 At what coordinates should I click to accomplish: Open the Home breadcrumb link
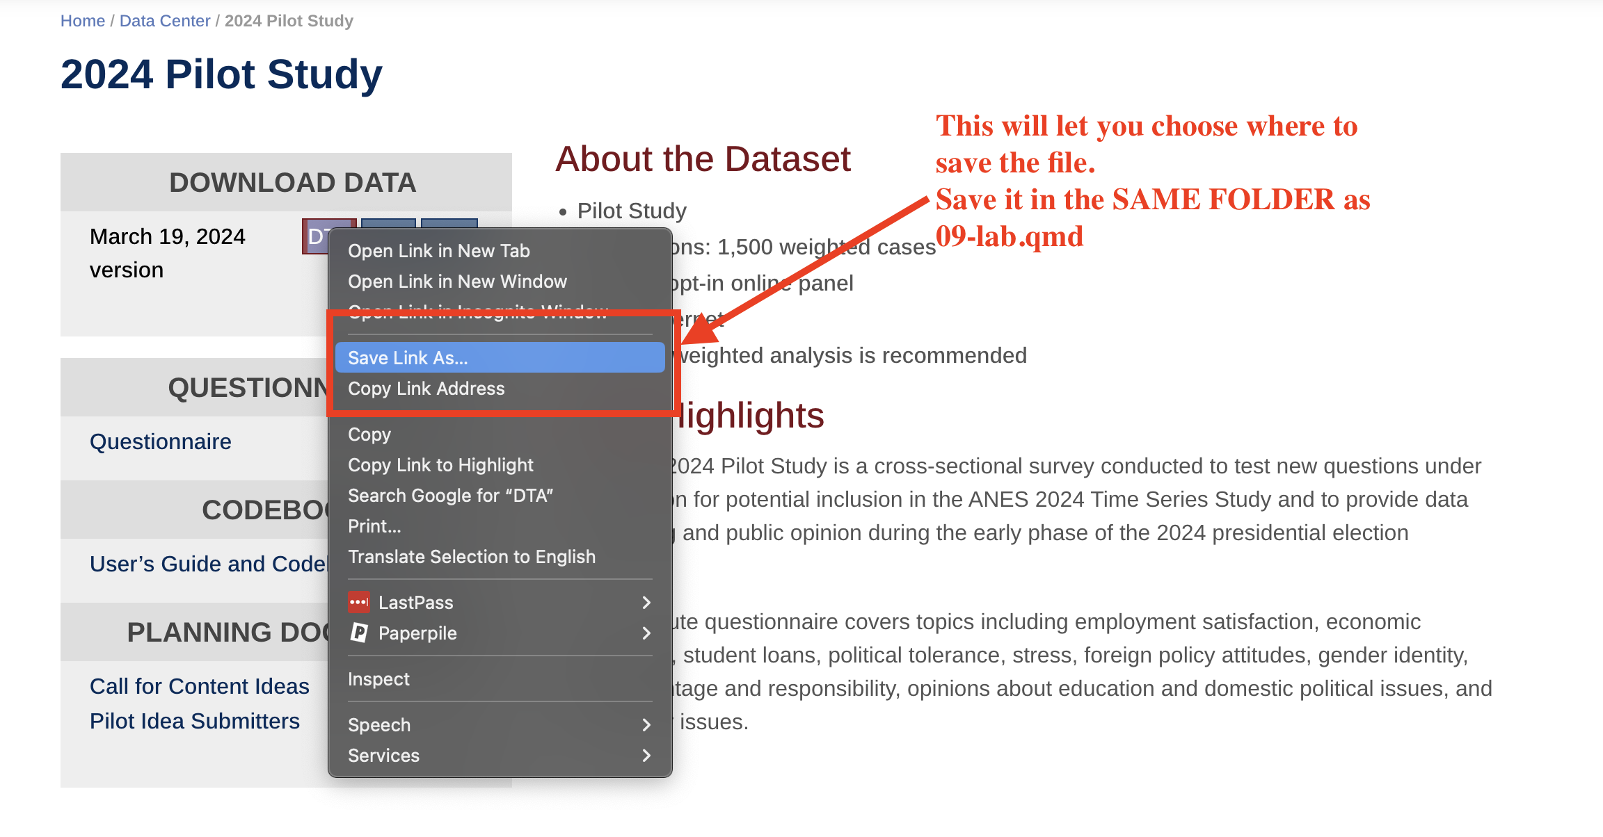tap(82, 21)
